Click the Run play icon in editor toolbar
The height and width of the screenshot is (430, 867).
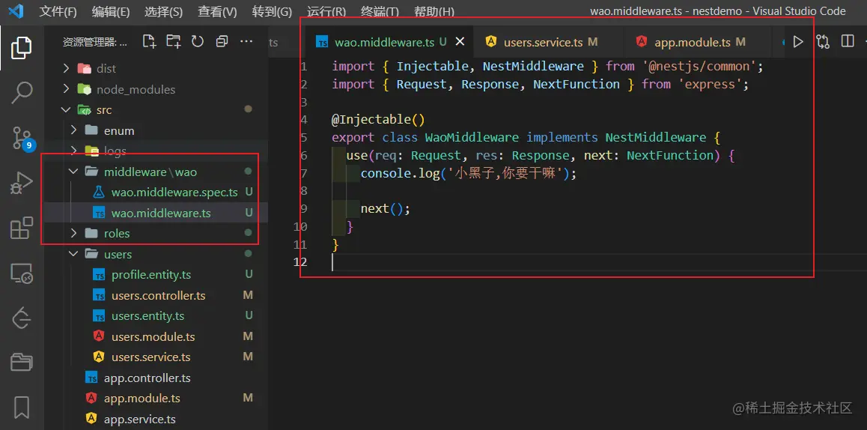coord(797,41)
